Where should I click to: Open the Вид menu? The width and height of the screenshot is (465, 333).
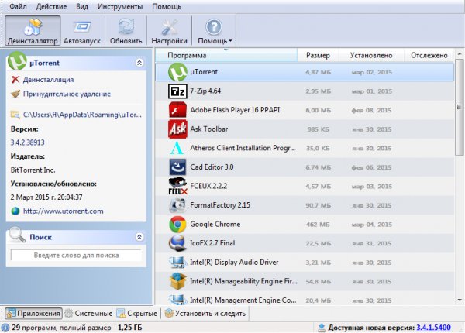(x=82, y=6)
